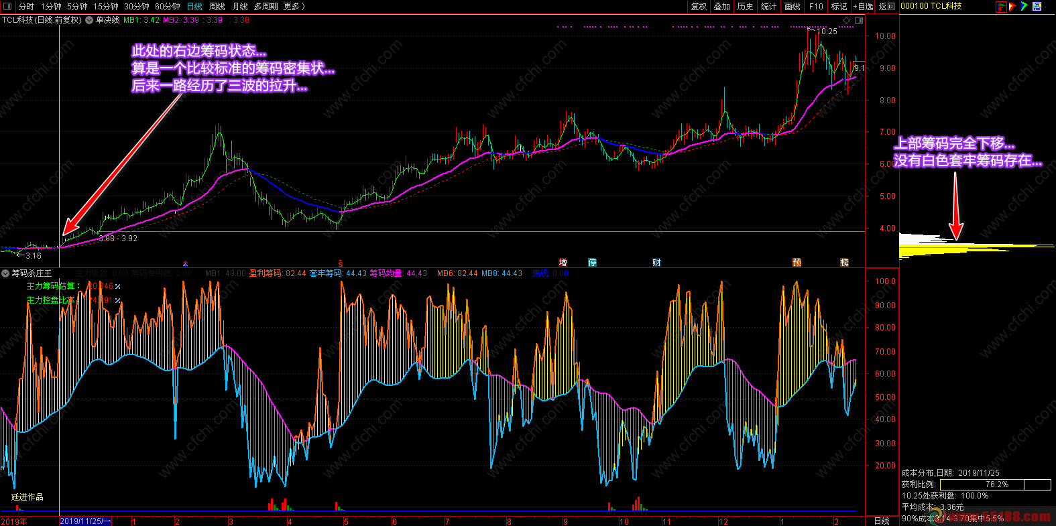The width and height of the screenshot is (1056, 526).
Task: Click the +自选 add to watchlist button
Action: click(863, 7)
